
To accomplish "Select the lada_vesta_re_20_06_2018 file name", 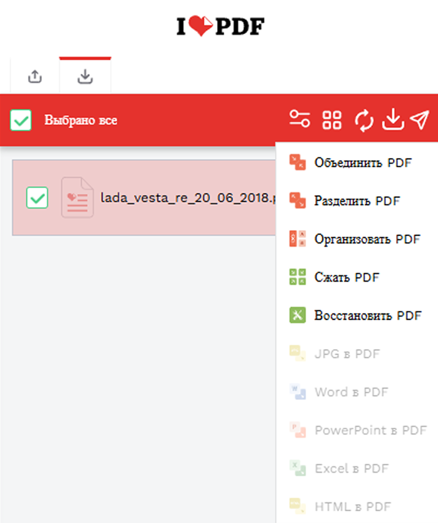I will [188, 198].
